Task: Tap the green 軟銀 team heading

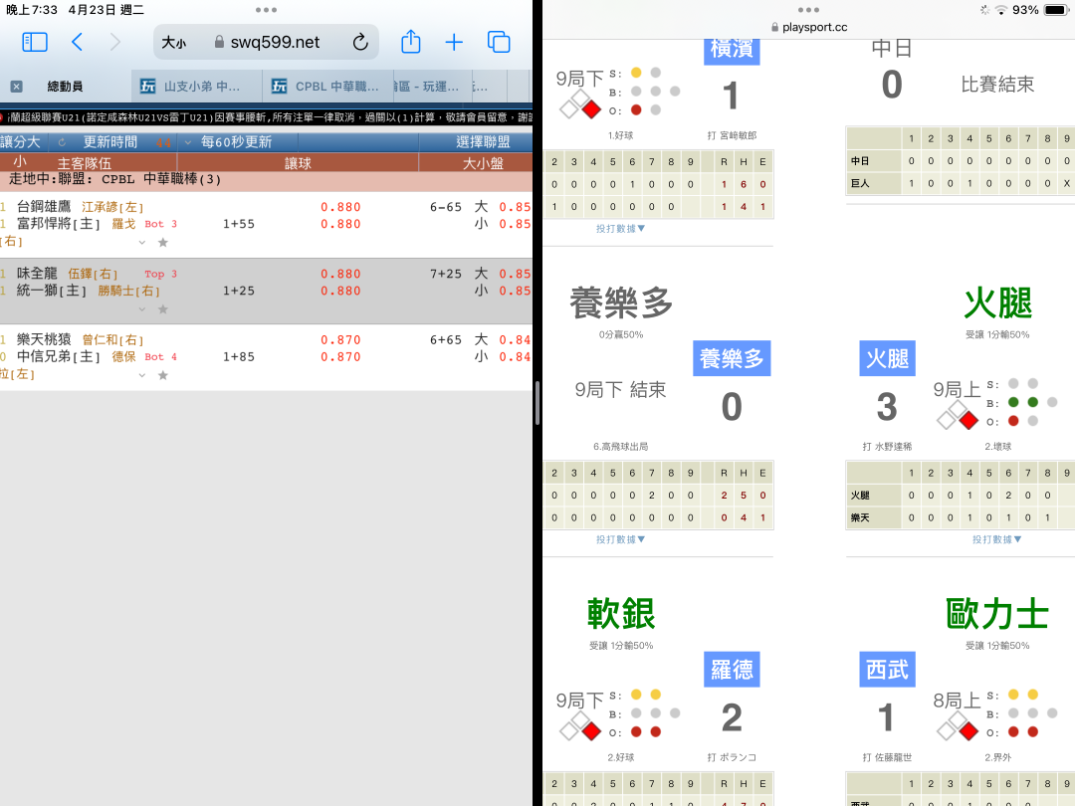Action: 621,613
